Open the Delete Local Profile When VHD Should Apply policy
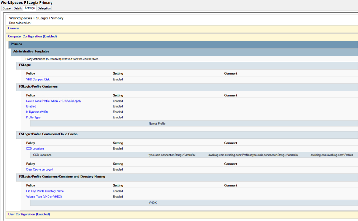 54,101
